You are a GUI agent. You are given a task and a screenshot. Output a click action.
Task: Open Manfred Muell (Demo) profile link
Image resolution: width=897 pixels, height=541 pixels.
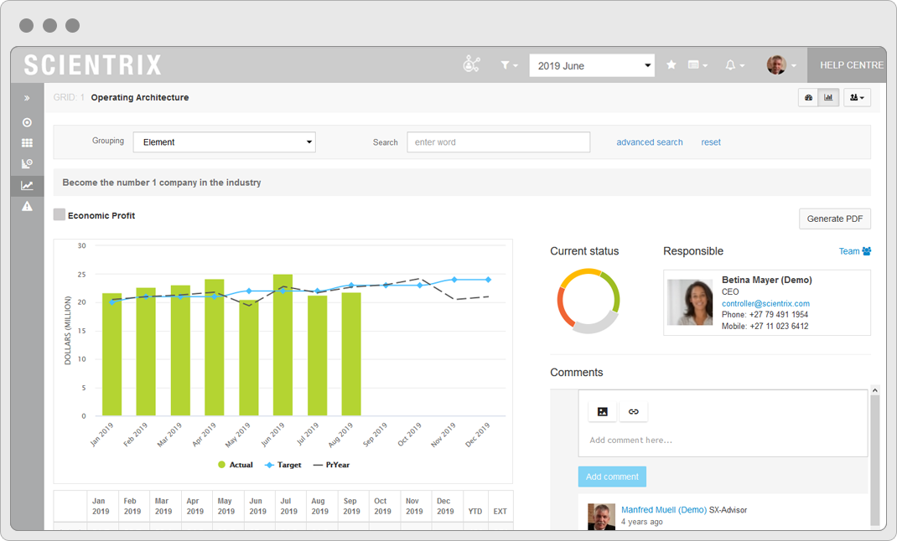664,509
